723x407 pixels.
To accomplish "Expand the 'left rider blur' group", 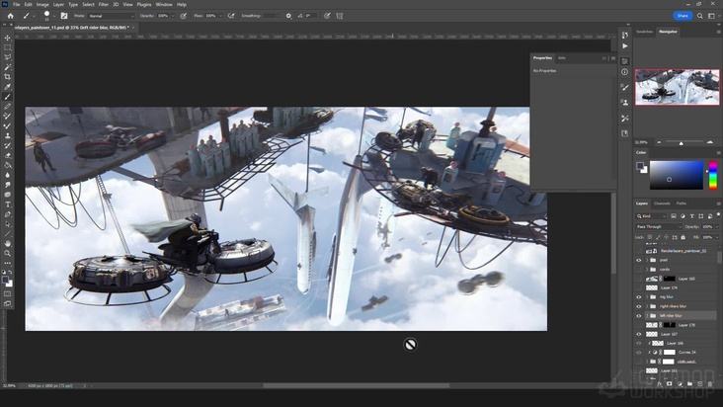I will coord(647,316).
